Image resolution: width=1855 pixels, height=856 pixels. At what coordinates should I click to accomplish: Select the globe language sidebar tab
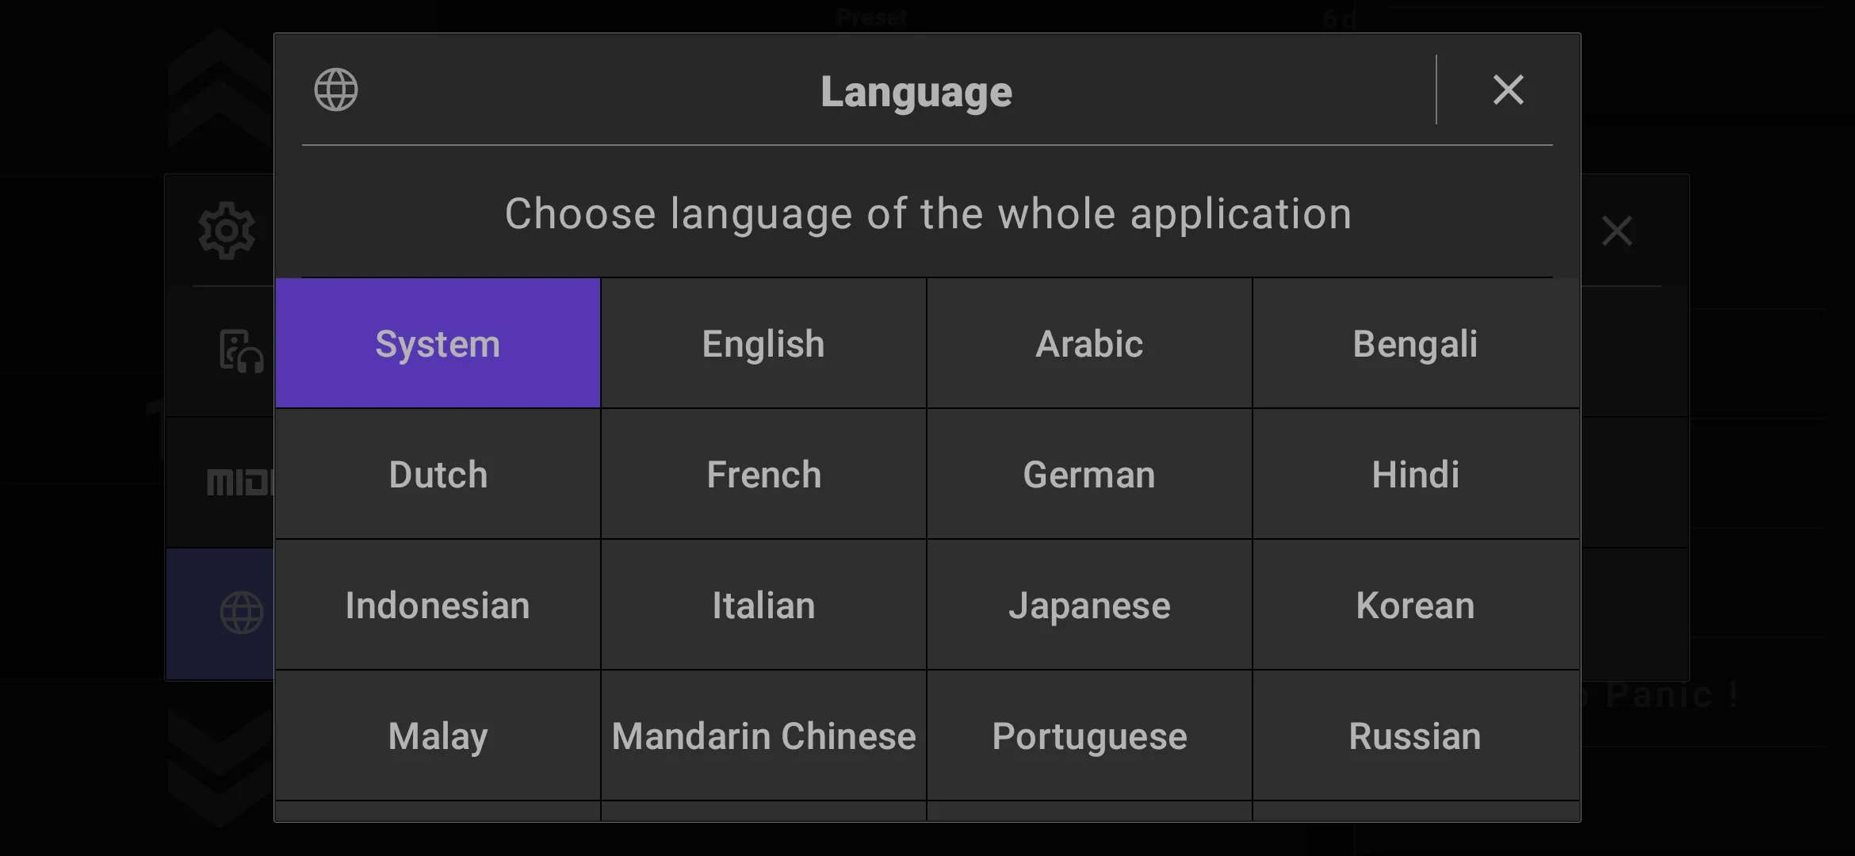[x=241, y=613]
